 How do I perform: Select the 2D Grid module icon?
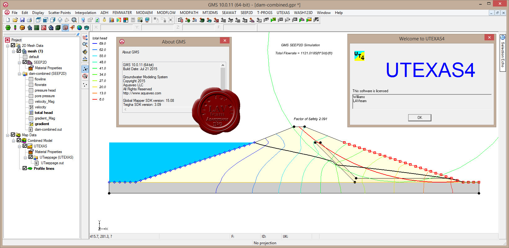pyautogui.click(x=37, y=28)
